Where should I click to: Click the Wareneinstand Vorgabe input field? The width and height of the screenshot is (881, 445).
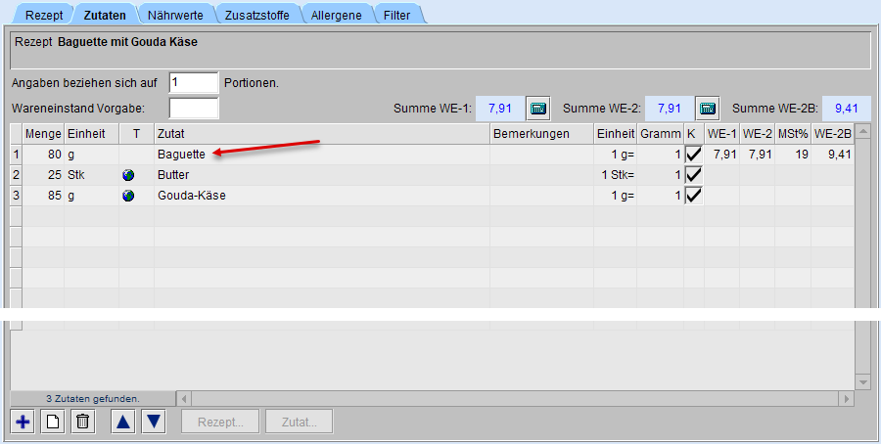point(193,108)
